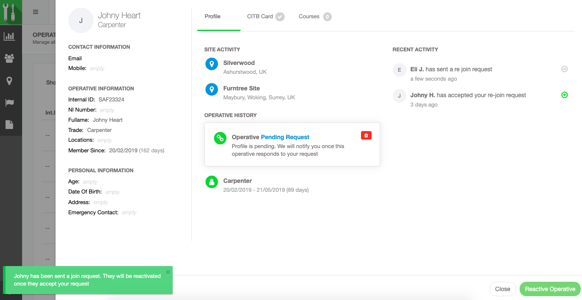Screen dimensions: 582x300
Task: Click the grey arrow beside Eli J. activity
Action: pos(564,69)
